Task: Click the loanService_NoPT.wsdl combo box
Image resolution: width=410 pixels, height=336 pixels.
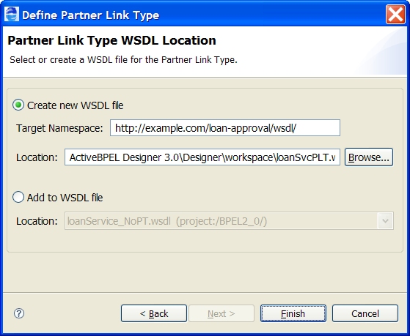Action: coord(229,221)
